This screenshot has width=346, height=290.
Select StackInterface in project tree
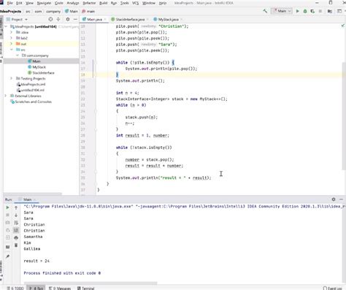click(43, 73)
